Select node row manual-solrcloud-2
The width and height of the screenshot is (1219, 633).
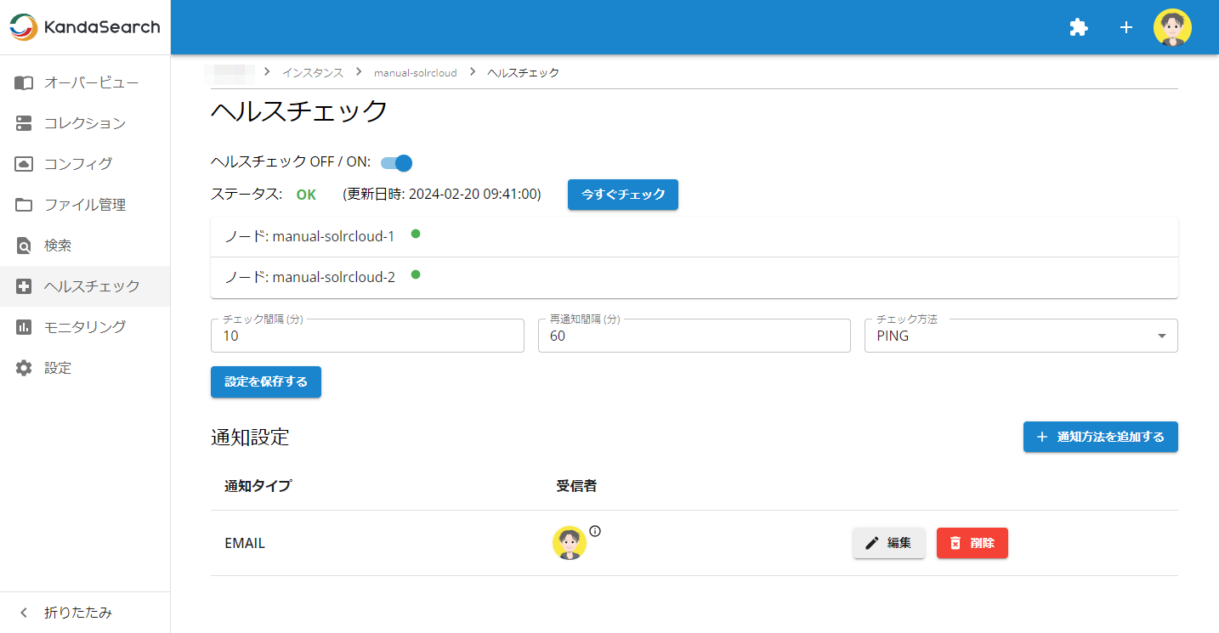tap(695, 277)
